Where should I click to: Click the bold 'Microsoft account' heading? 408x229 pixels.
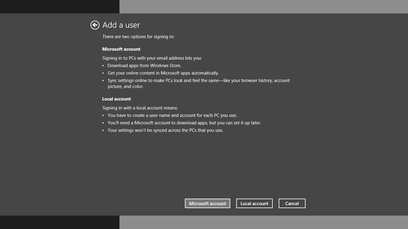(121, 49)
